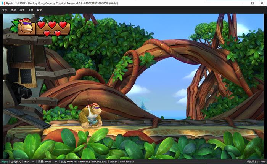Open the 帮助 (Help) menu
The width and height of the screenshot is (267, 164).
[40, 10]
